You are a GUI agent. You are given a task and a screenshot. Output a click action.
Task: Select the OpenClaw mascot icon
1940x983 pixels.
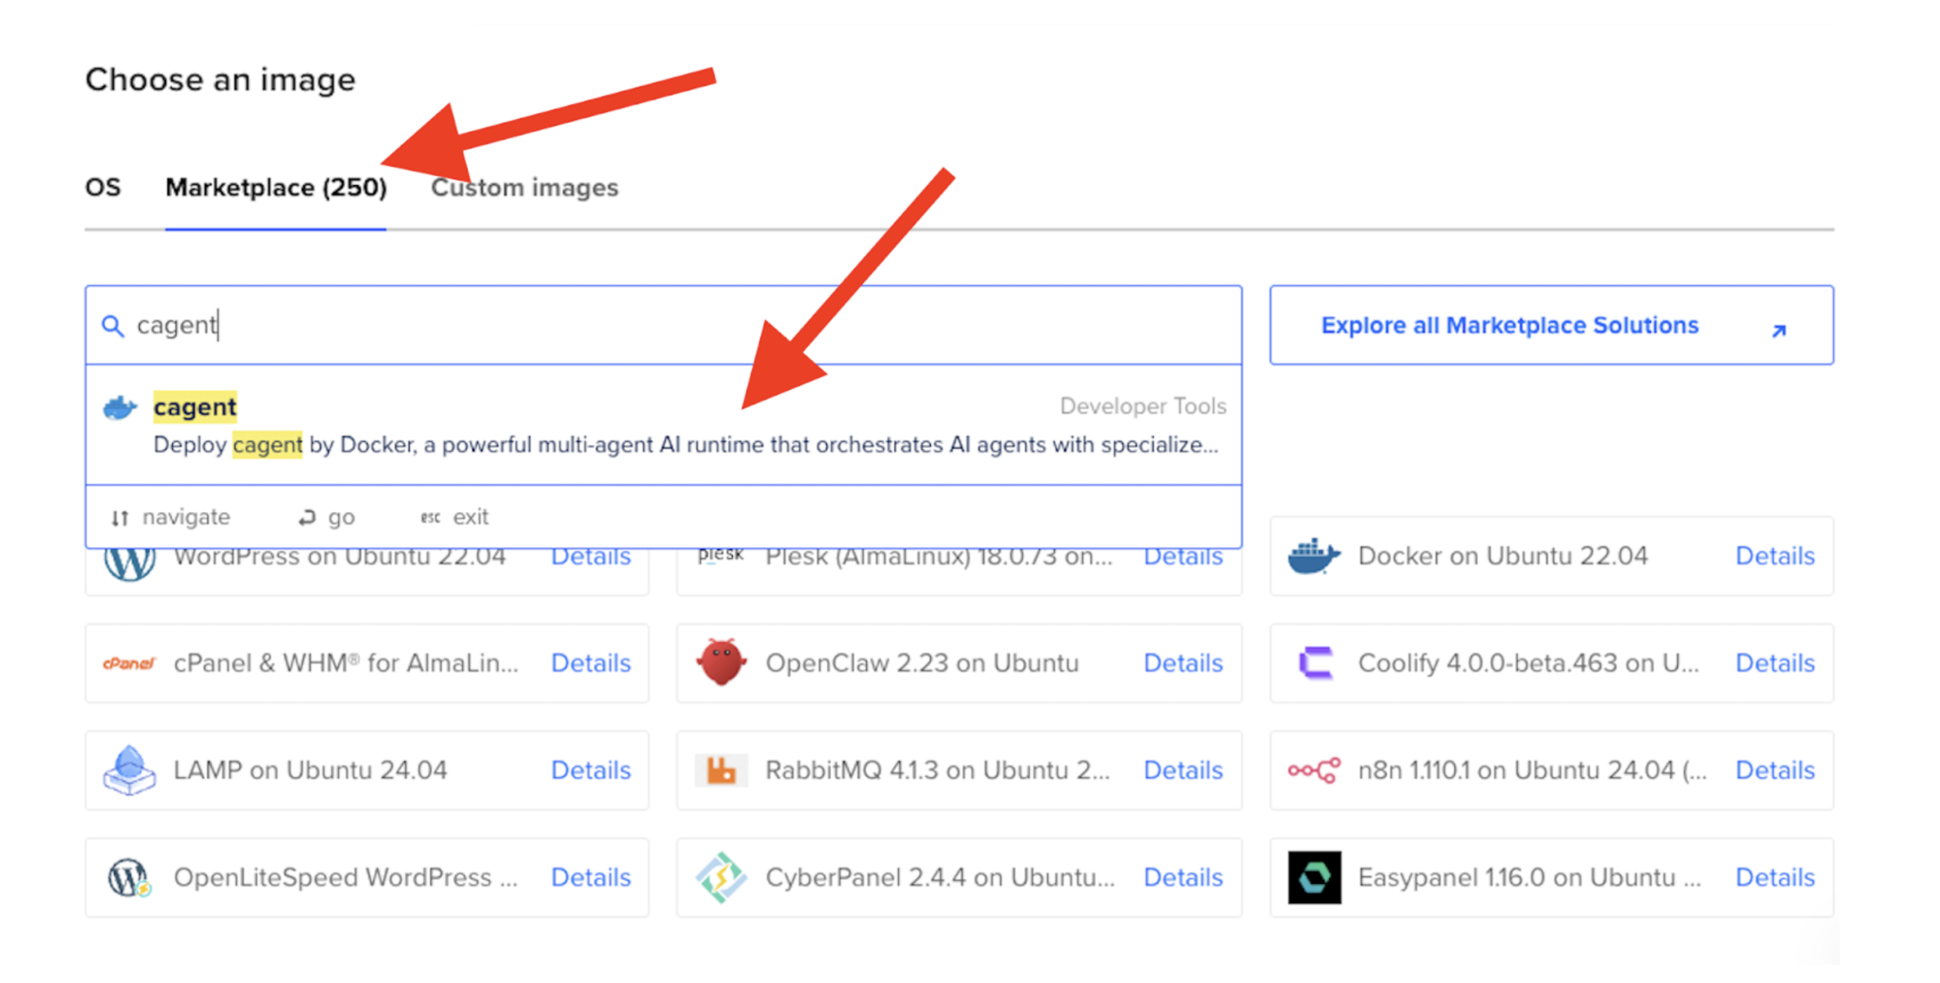721,662
